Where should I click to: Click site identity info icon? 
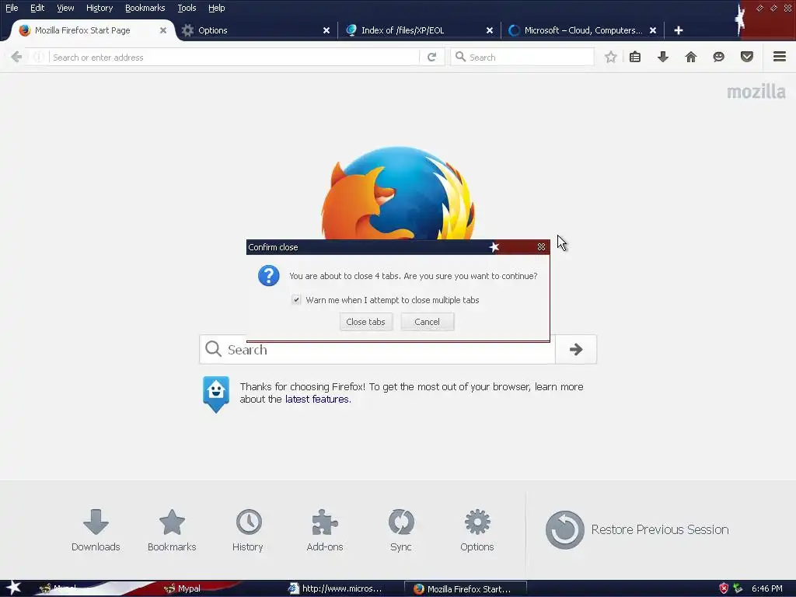(x=39, y=58)
